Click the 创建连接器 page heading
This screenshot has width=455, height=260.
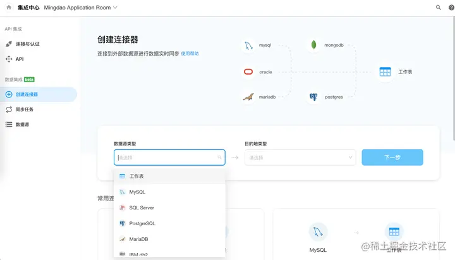click(x=118, y=39)
